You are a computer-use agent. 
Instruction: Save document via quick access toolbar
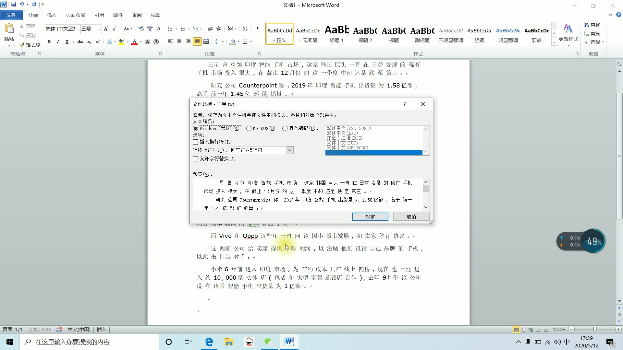click(14, 5)
